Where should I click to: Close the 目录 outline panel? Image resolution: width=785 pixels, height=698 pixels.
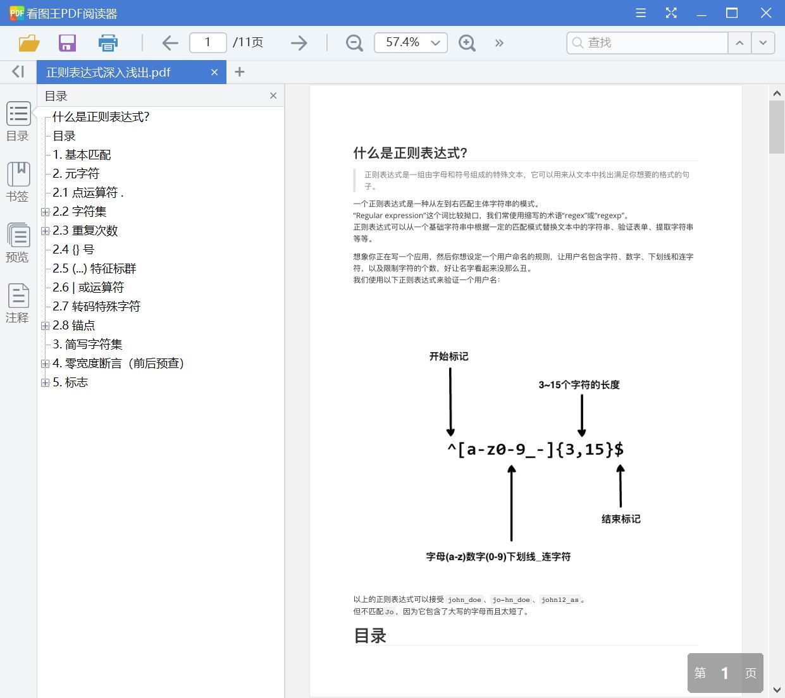pos(273,95)
